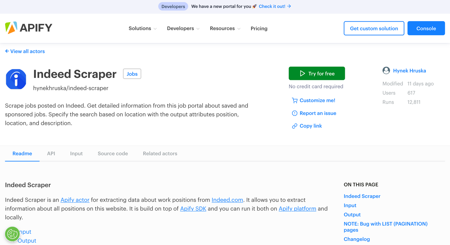The height and width of the screenshot is (245, 450).
Task: Click the shopping cart icon beside Customize me!
Action: pyautogui.click(x=294, y=100)
